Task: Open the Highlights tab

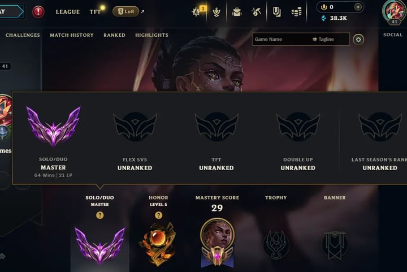Action: tap(152, 35)
